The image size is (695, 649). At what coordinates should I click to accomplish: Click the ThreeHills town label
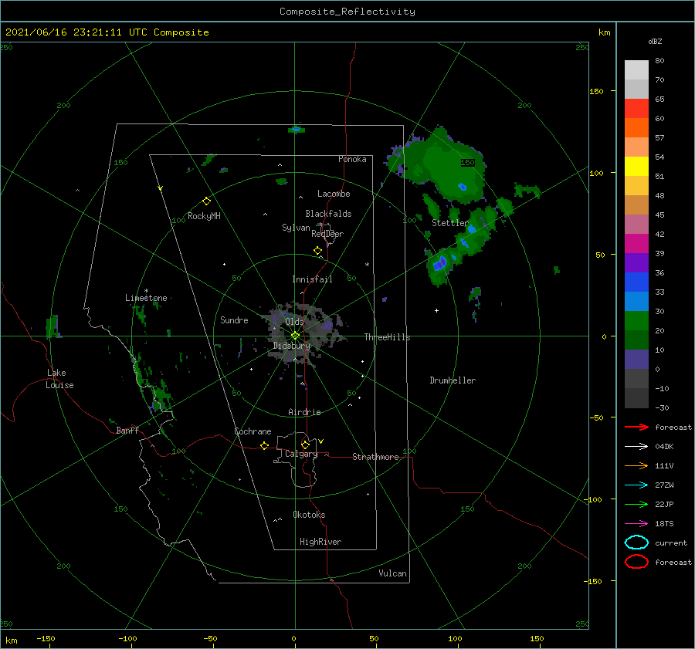[388, 337]
